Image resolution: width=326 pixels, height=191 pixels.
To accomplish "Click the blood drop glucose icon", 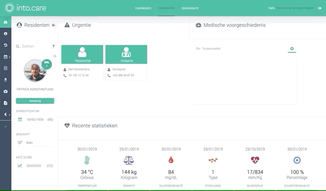I will [171, 160].
